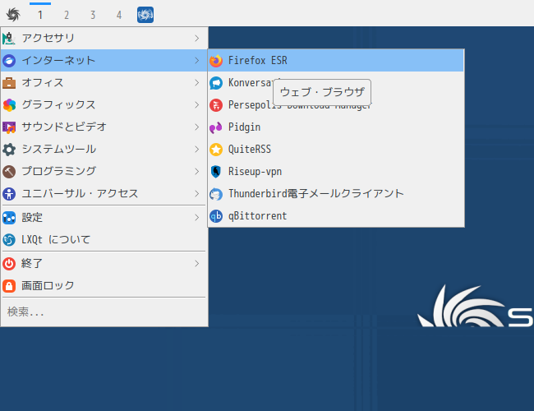Expand ユニバーサル・アクセス submenu arrow
Viewport: 534px width, 411px height.
click(197, 193)
